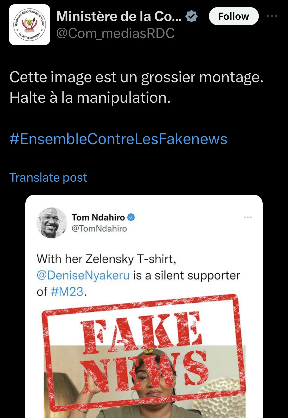The image size is (288, 418).
Task: Open the Ministère de la Co... display name
Action: pos(119,16)
